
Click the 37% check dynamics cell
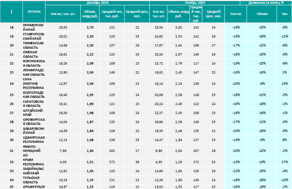[x=284, y=162]
